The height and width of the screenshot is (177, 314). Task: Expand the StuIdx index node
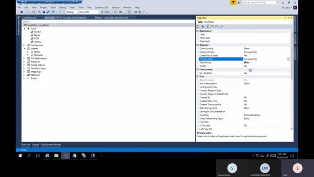[27, 52]
